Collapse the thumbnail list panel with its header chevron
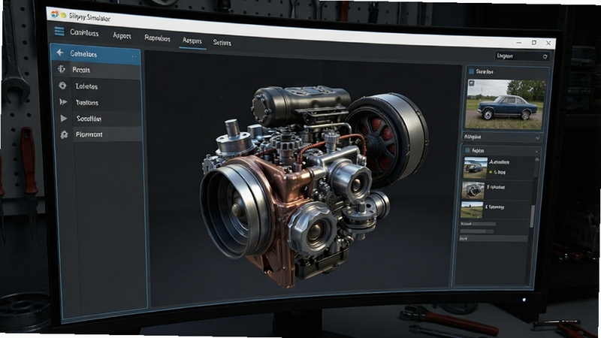 [x=536, y=152]
